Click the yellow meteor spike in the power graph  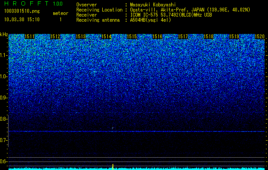tap(113, 167)
